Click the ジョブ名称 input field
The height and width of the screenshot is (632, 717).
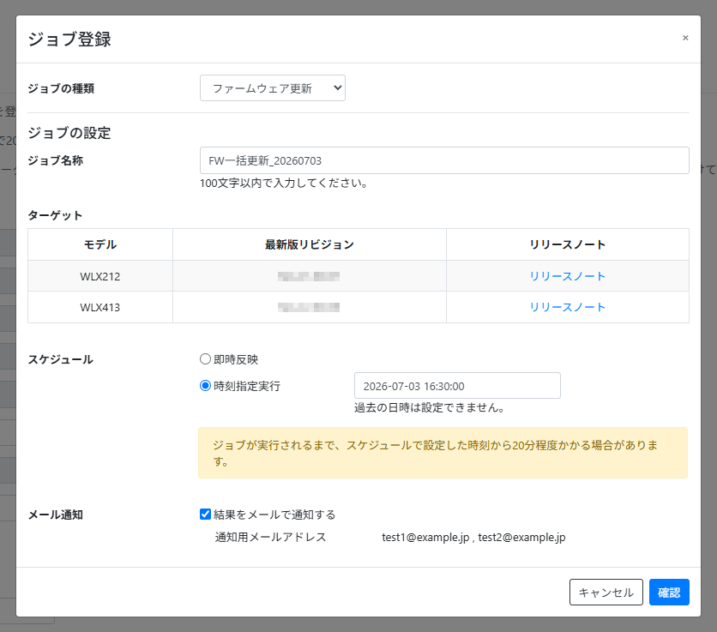pos(444,160)
